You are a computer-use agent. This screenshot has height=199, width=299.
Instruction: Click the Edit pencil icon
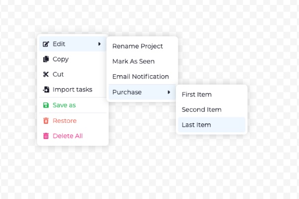(x=46, y=44)
